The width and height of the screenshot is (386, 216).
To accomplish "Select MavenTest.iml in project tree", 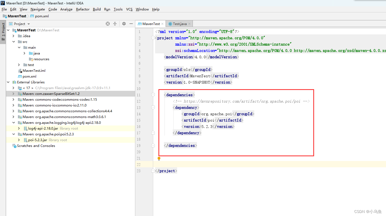I will tap(34, 71).
